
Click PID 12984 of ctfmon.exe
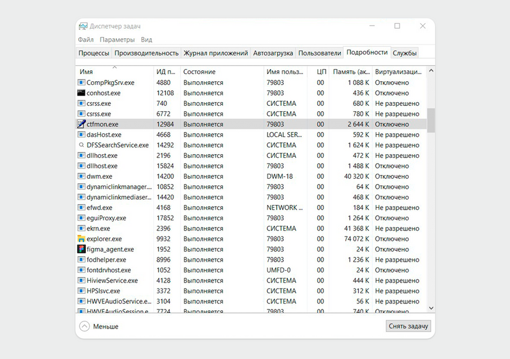[x=165, y=124]
